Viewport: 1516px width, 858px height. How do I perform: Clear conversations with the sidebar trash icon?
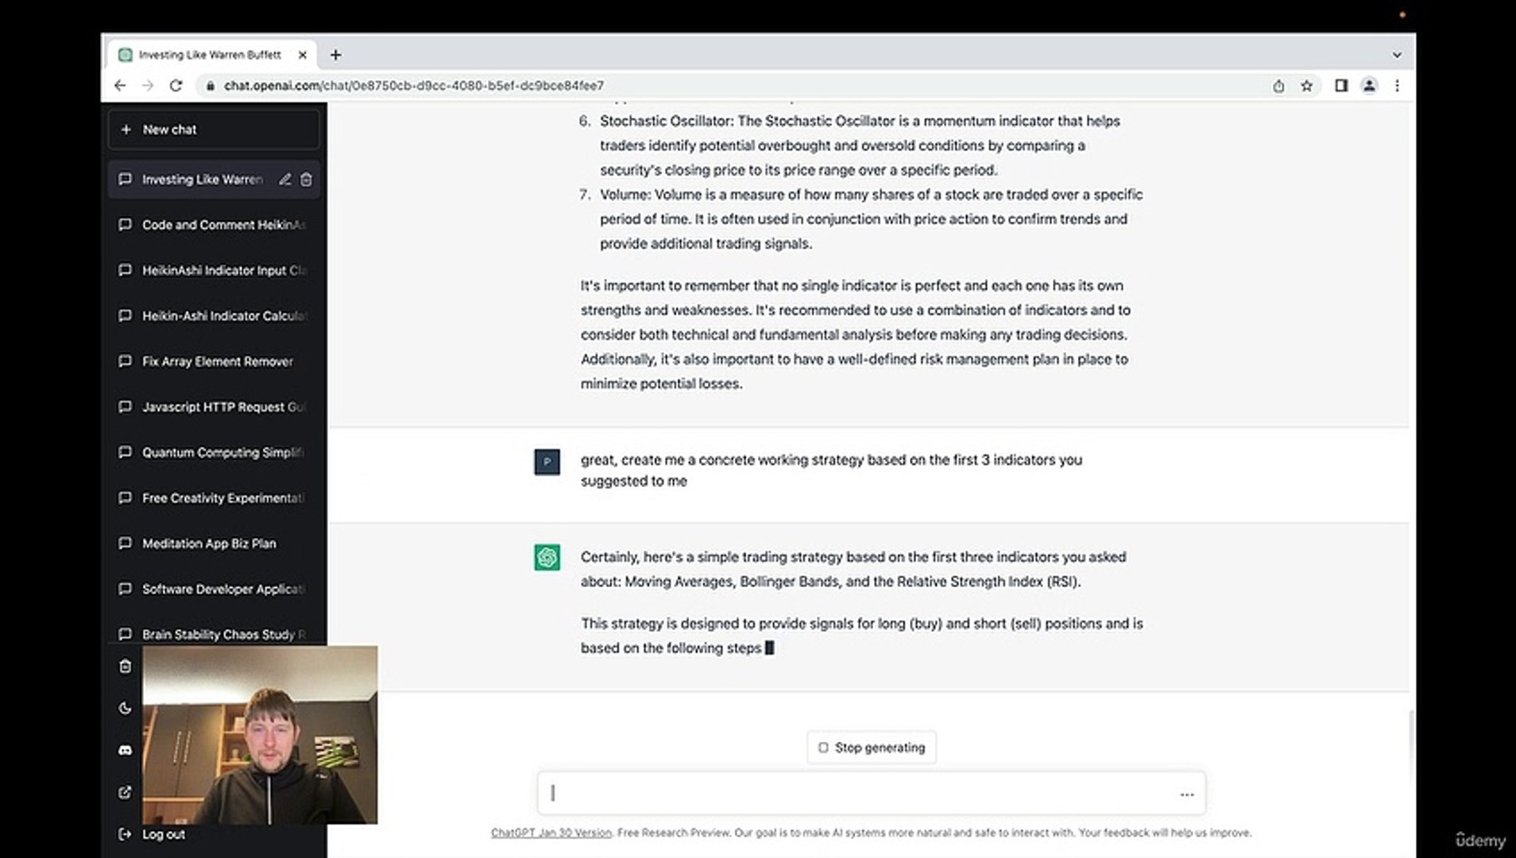[125, 667]
